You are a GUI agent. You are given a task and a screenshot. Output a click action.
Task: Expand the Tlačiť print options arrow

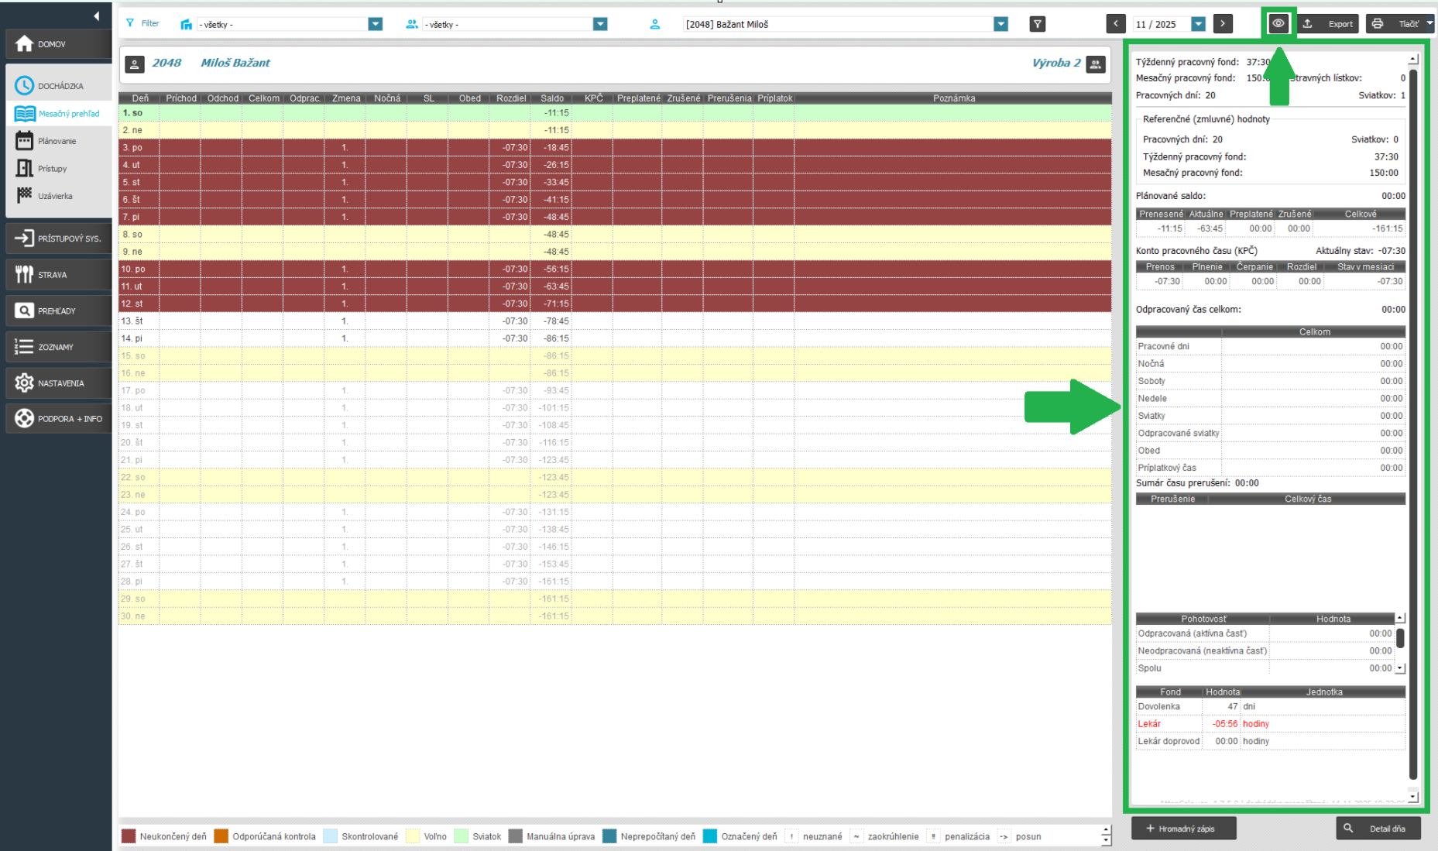pos(1429,24)
